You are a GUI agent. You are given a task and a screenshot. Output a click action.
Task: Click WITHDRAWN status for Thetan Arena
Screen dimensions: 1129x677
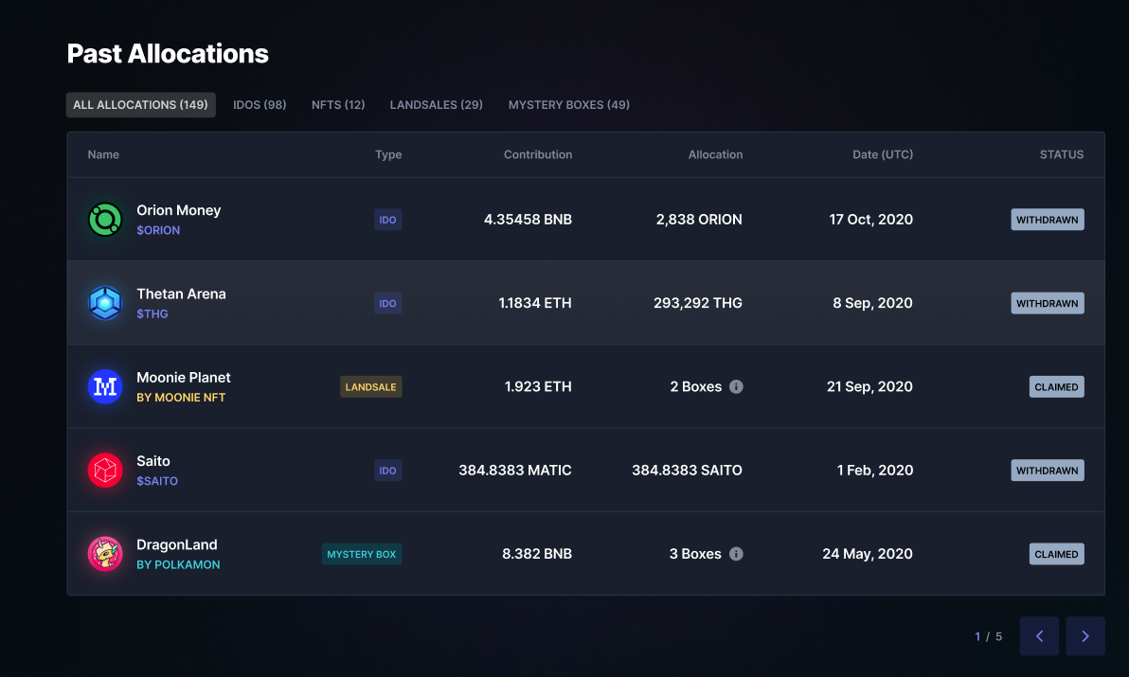coord(1047,303)
